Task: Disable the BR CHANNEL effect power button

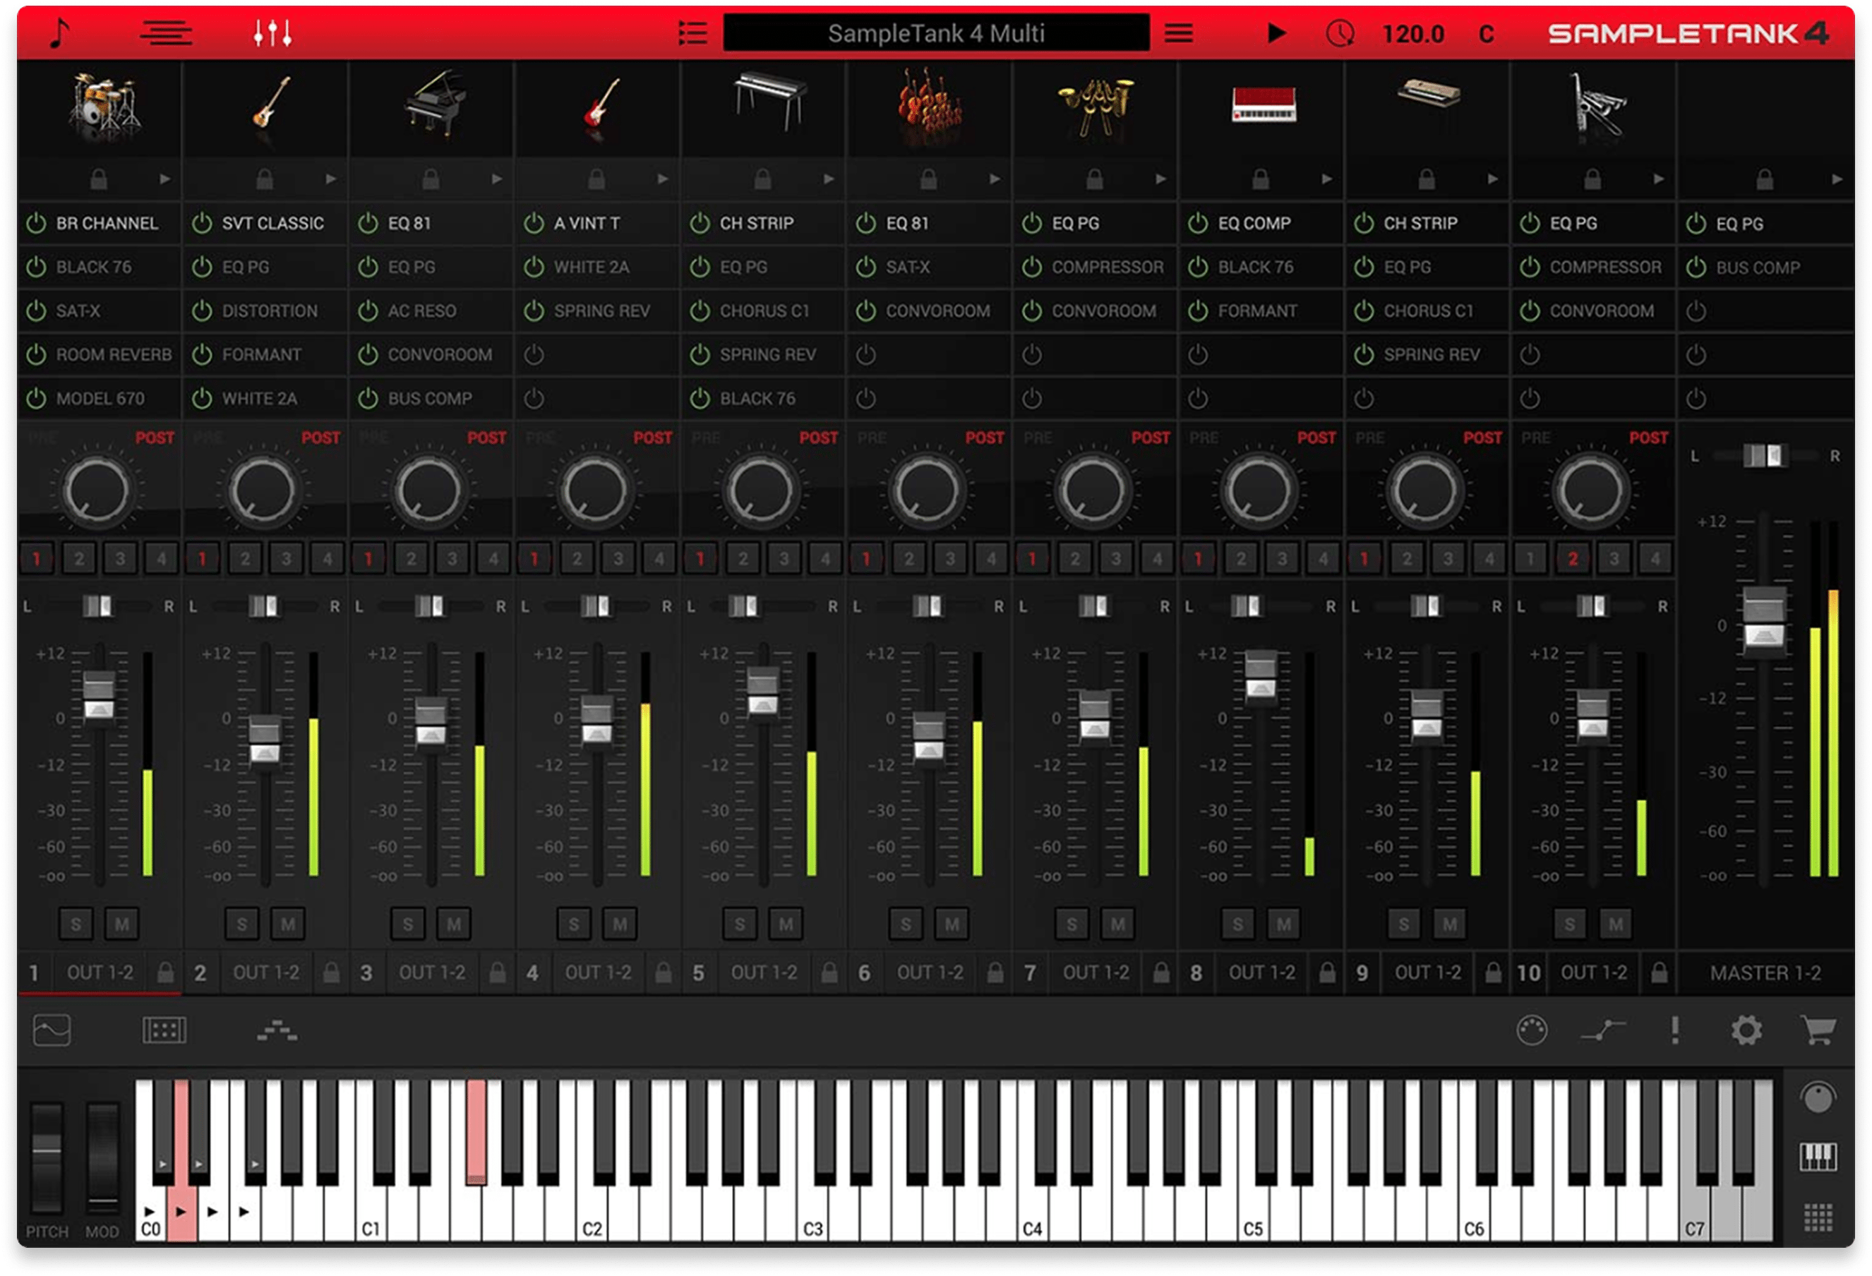Action: [x=36, y=223]
